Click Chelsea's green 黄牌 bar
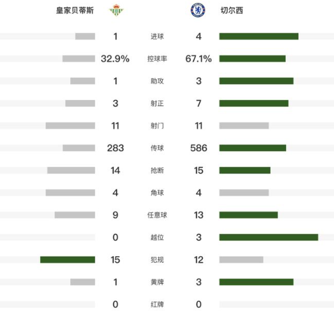 [256, 282]
